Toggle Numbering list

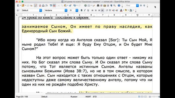point(107,10)
